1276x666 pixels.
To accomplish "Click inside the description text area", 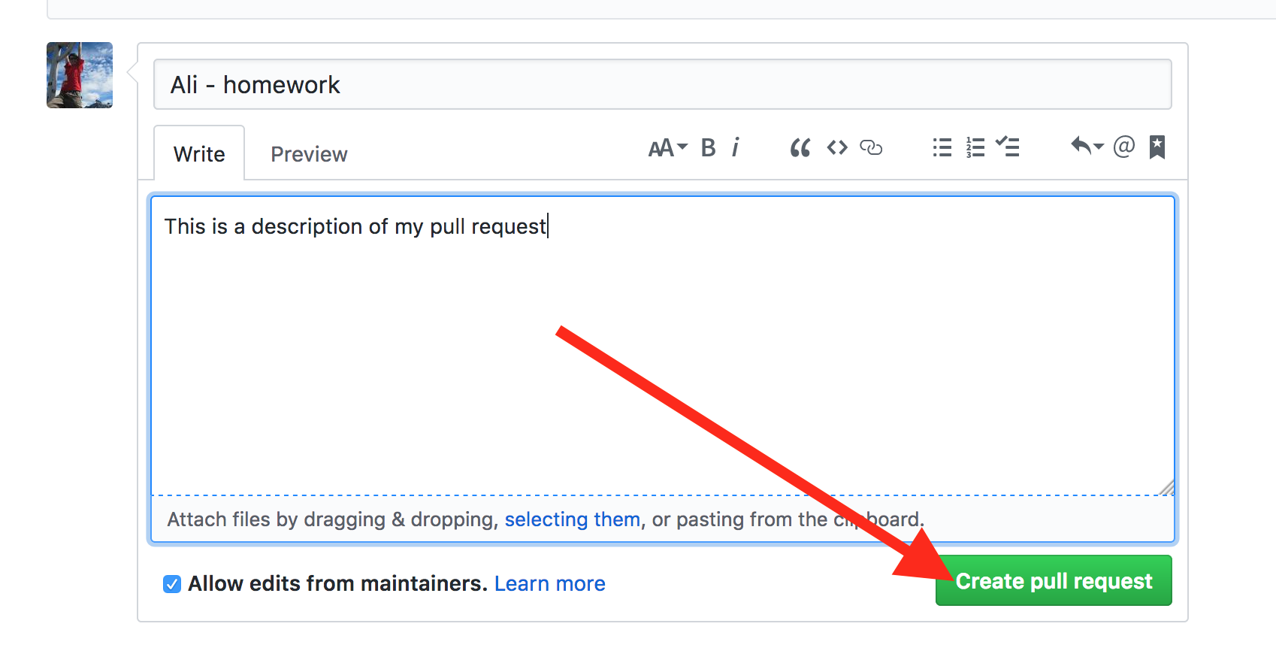I will [x=663, y=345].
